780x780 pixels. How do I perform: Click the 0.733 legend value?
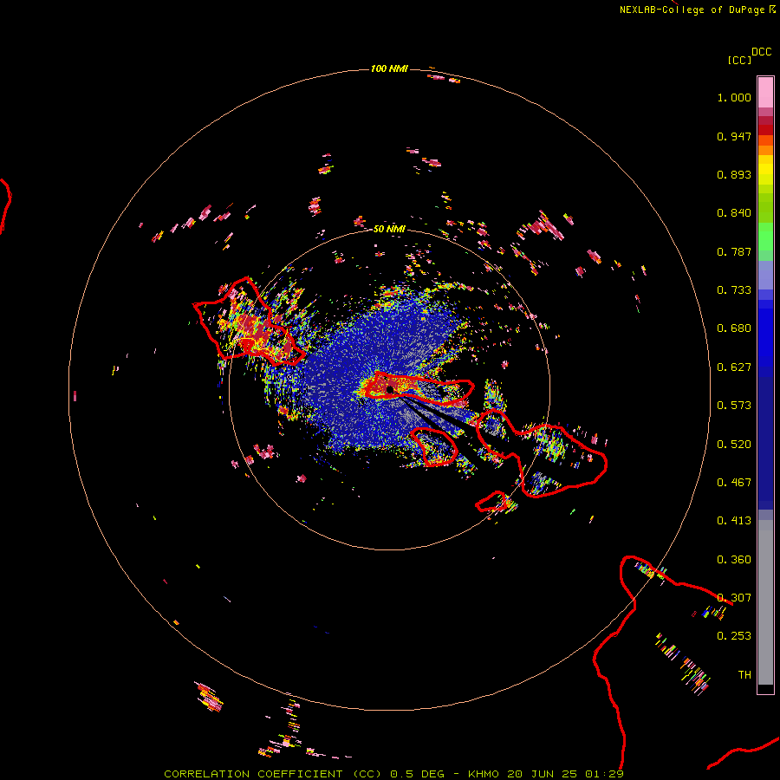pos(734,290)
